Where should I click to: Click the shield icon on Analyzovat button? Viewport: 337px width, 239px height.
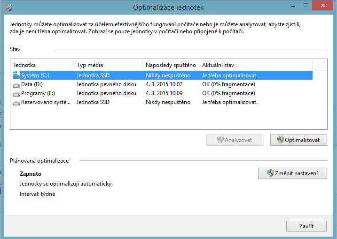220,140
